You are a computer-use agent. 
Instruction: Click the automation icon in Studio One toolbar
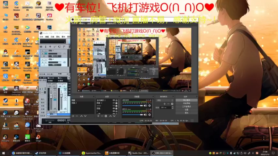point(55,47)
